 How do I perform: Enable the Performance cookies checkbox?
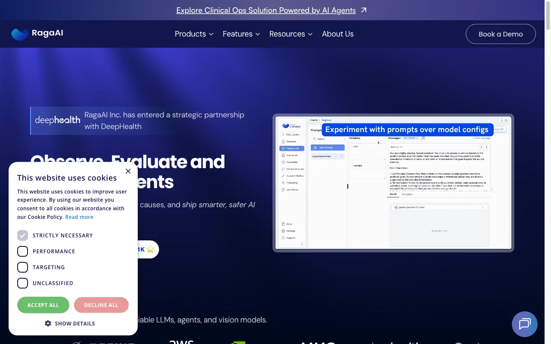coord(23,251)
